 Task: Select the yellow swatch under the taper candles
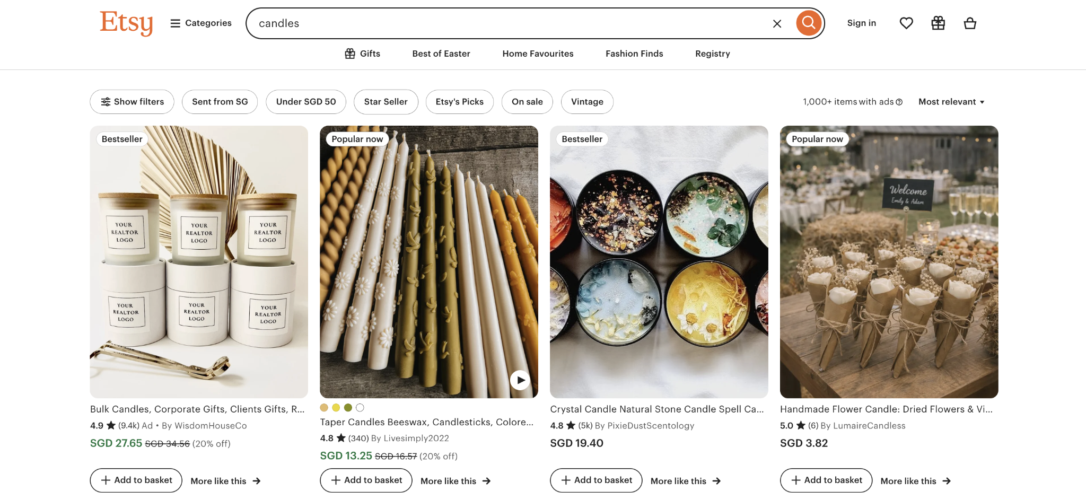pos(336,407)
